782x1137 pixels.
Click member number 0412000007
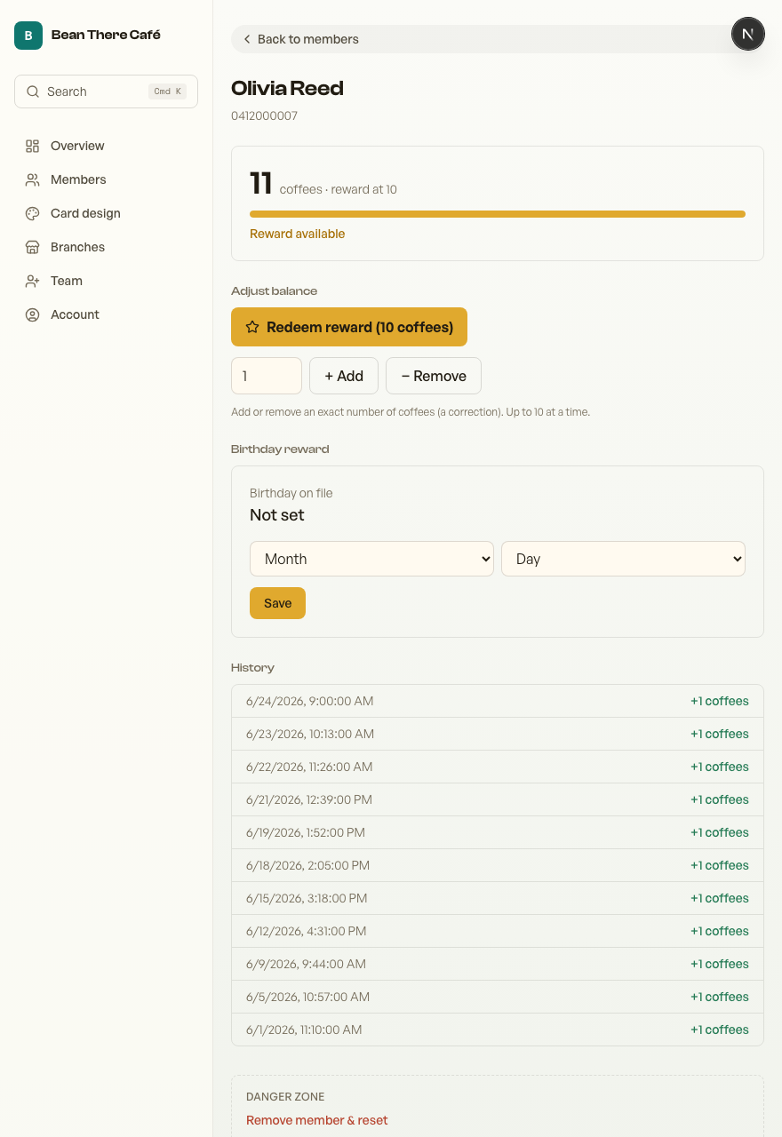(x=264, y=115)
